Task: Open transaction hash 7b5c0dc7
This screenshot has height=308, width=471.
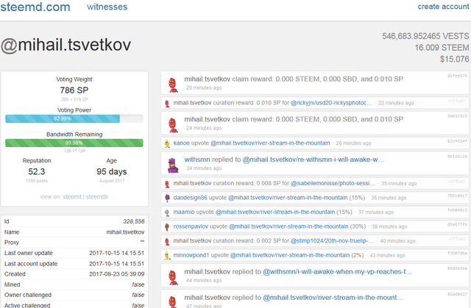Action: click(457, 196)
